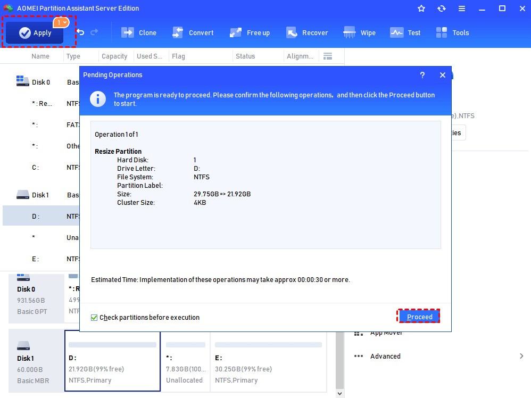The width and height of the screenshot is (531, 398).
Task: Click the column settings list icon
Action: (x=327, y=56)
